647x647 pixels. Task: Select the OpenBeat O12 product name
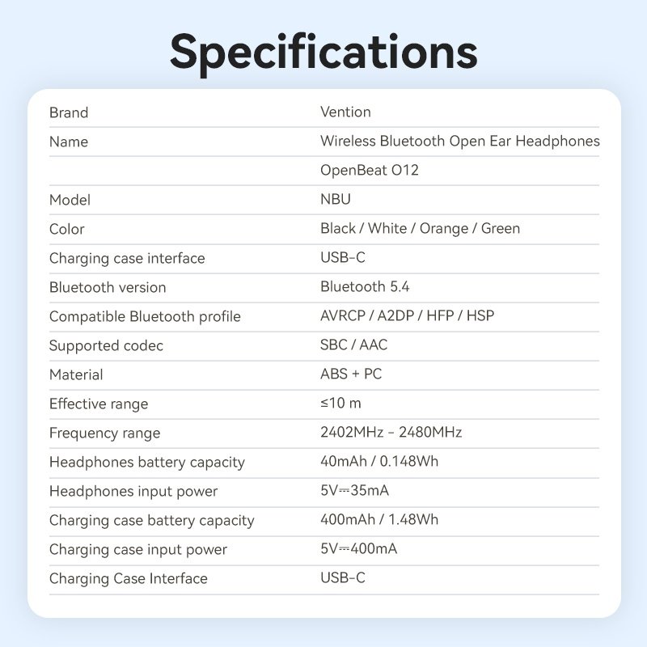point(369,171)
